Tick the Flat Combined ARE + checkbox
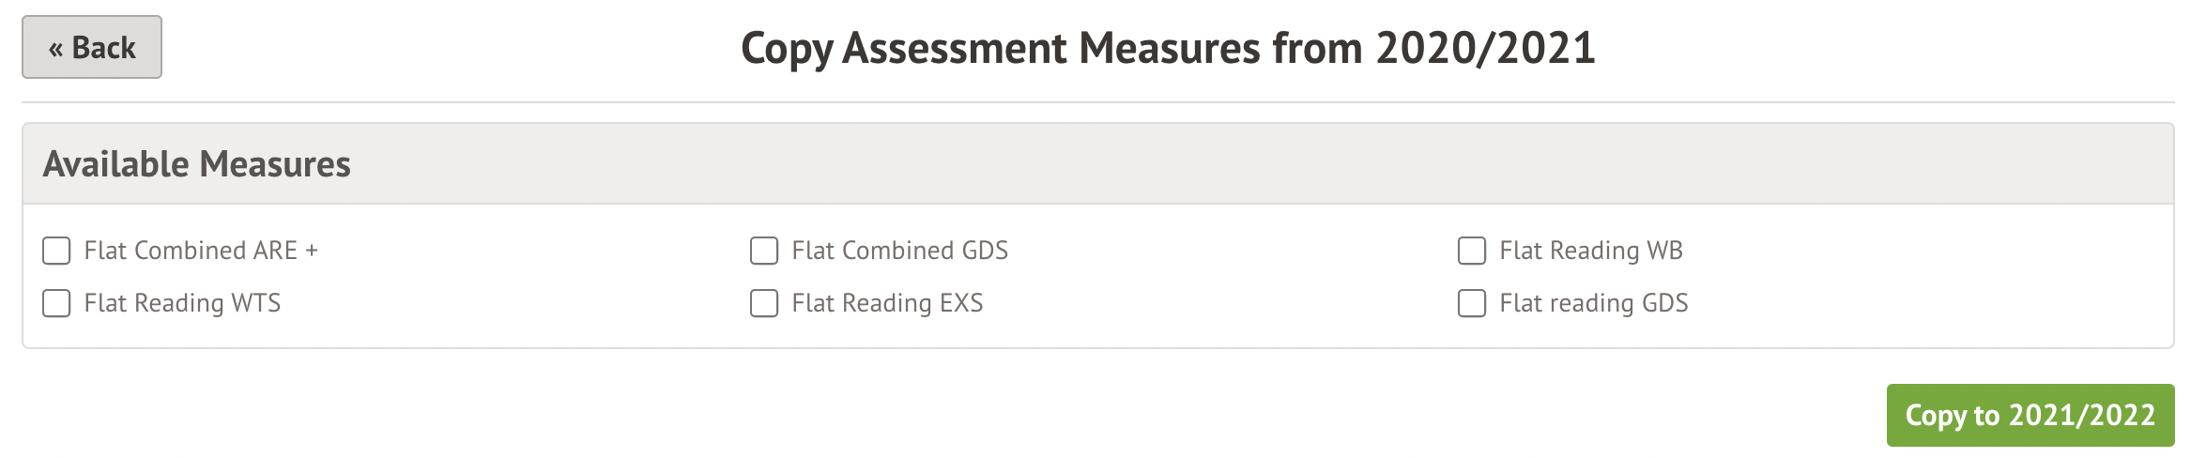Viewport: 2191px width, 458px height. [x=56, y=251]
